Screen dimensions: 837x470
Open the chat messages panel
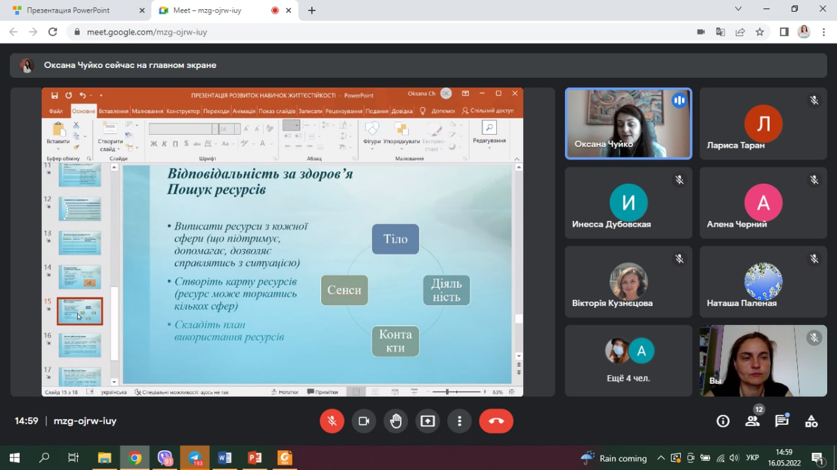pyautogui.click(x=781, y=421)
